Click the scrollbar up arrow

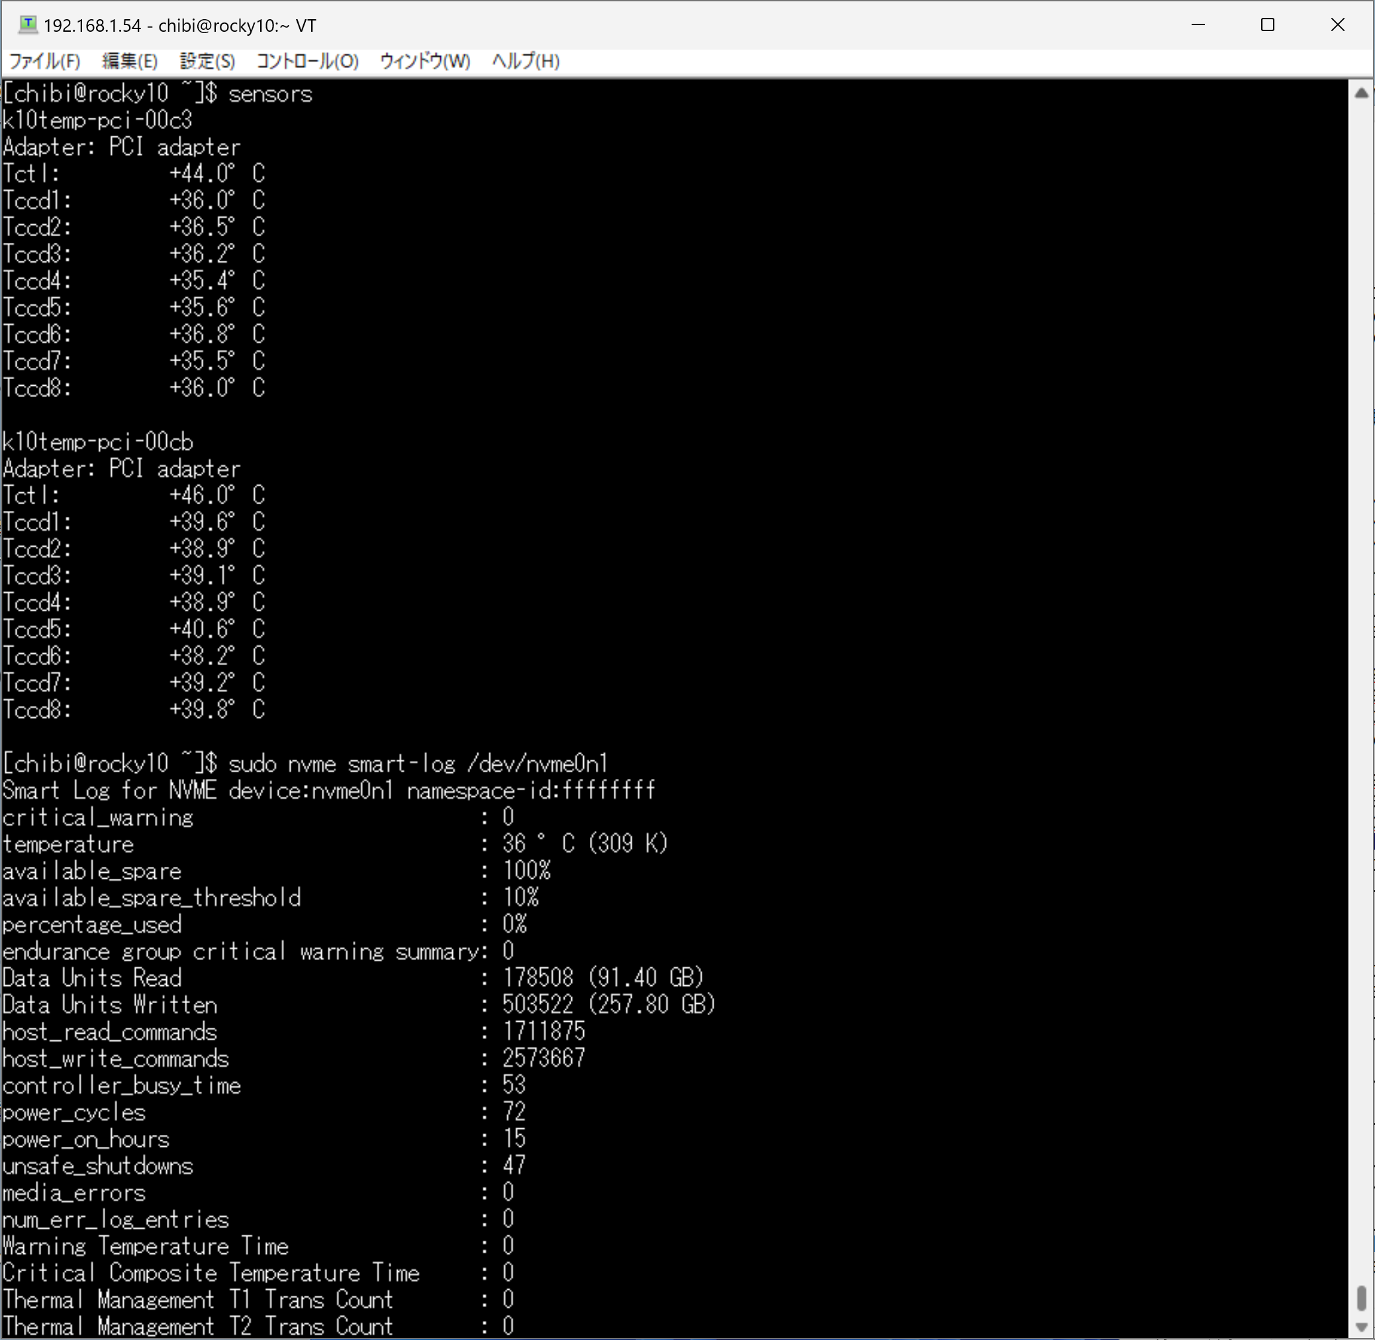[x=1361, y=93]
